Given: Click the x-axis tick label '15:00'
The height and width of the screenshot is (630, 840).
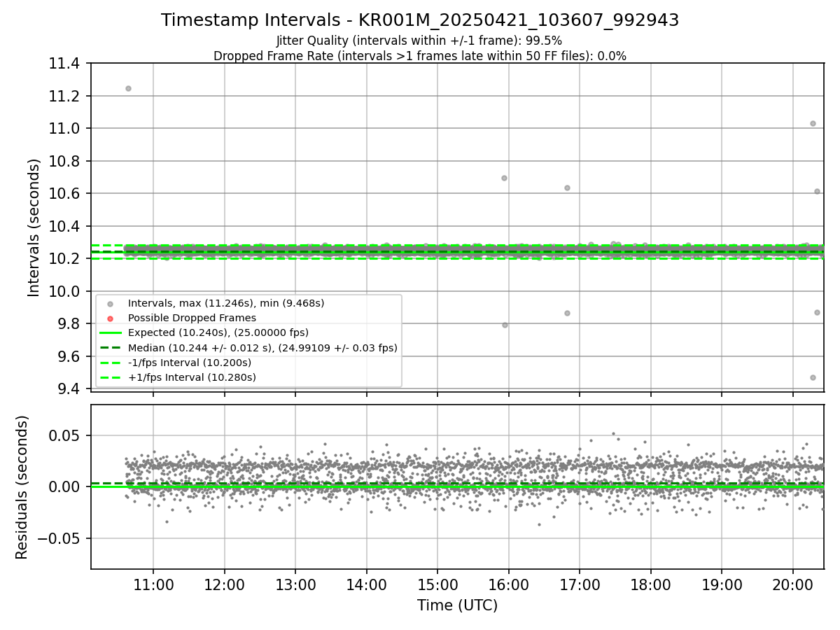Looking at the screenshot, I should (x=437, y=584).
